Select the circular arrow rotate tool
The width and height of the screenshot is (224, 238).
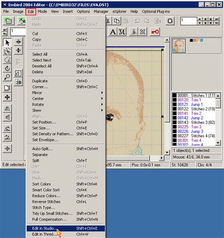coord(7,68)
